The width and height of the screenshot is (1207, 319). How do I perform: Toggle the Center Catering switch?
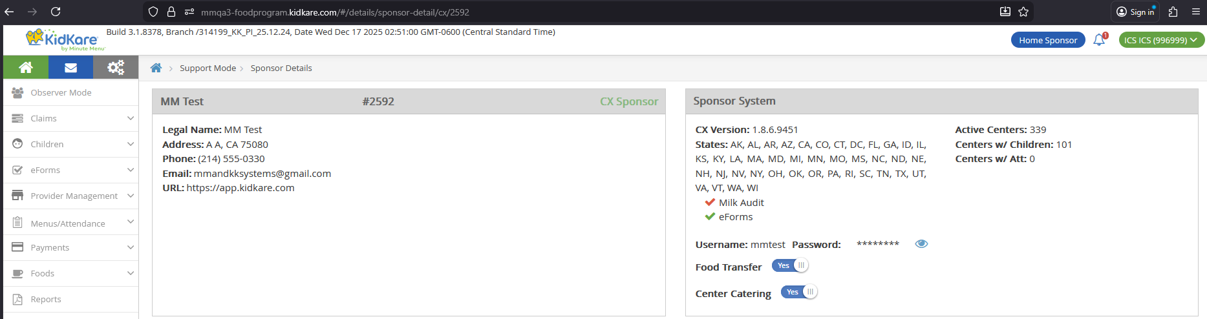799,292
